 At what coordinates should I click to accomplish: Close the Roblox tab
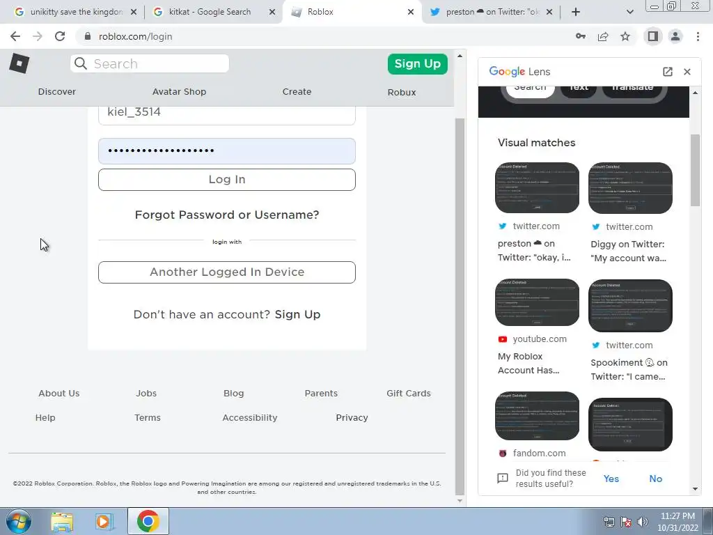pos(411,12)
